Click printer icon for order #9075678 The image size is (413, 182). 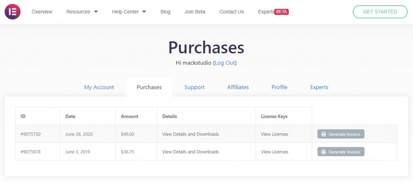[323, 152]
